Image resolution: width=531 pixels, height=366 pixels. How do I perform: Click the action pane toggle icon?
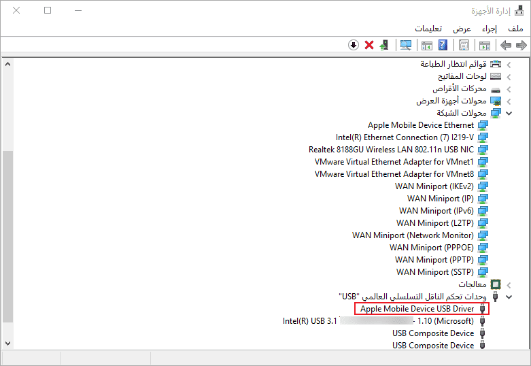[x=427, y=45]
